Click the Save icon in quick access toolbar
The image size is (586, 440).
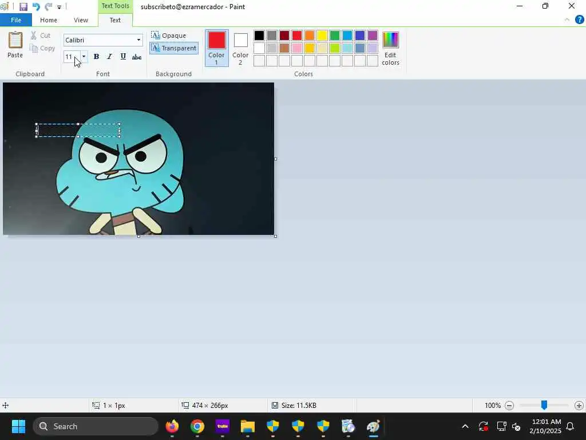[x=23, y=7]
